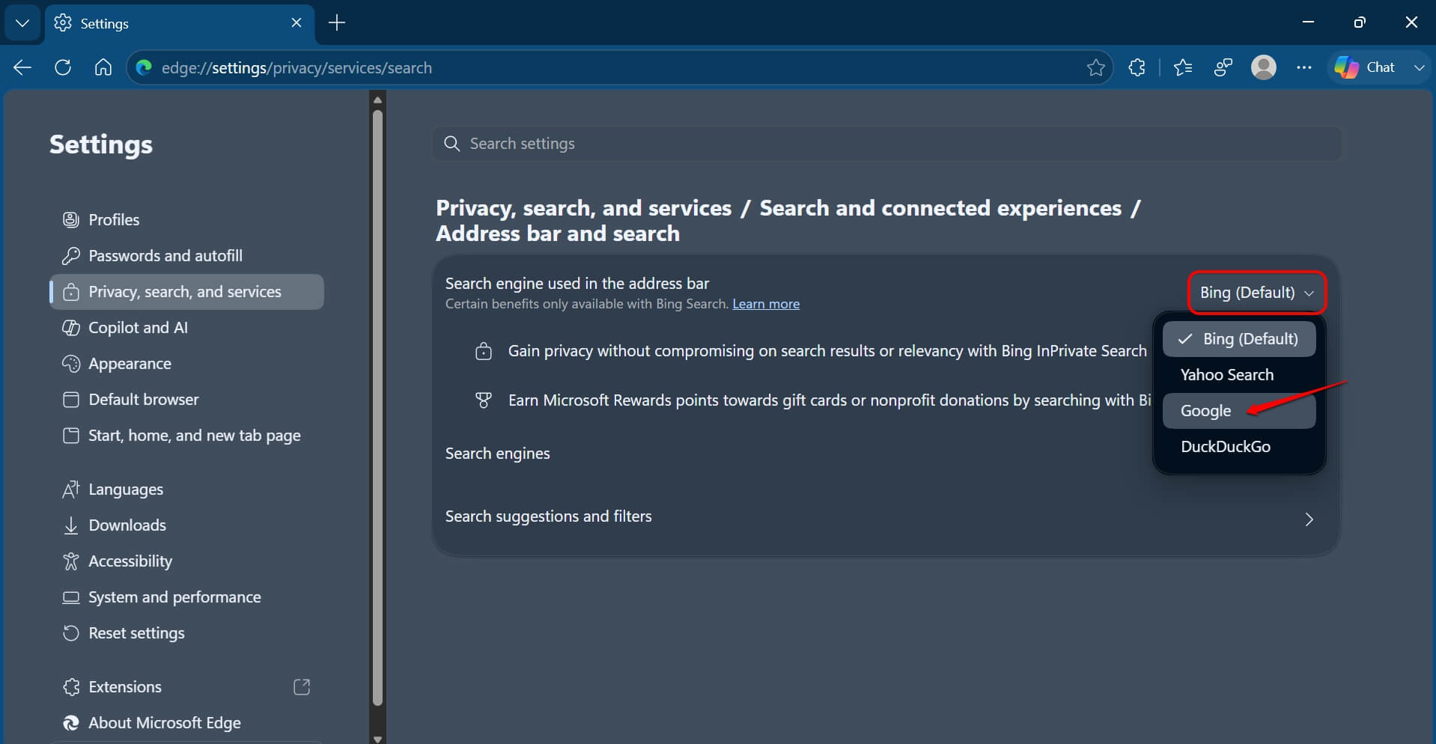Click the System and performance laptop icon
Image resolution: width=1436 pixels, height=744 pixels.
click(x=71, y=597)
